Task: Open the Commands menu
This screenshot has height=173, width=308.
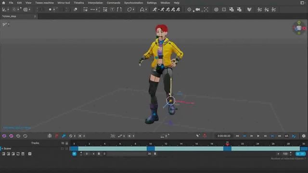Action: [114, 3]
